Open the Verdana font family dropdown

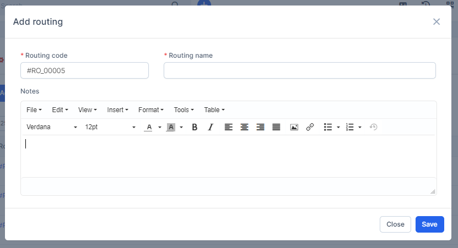52,127
